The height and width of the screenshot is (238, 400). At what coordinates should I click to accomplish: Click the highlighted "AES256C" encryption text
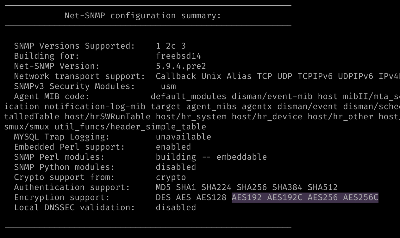360,198
